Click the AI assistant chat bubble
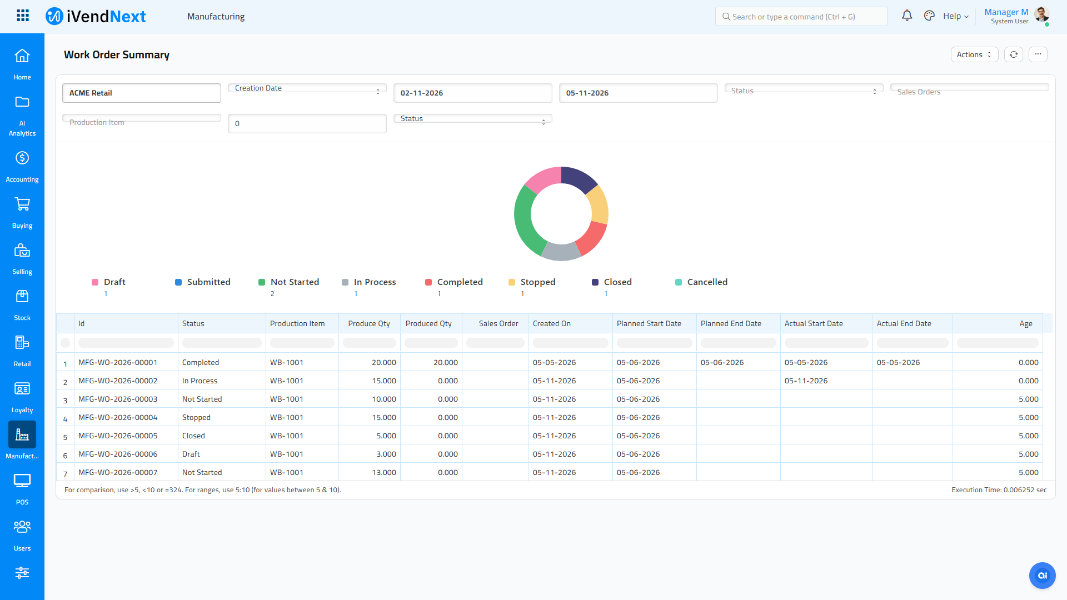The image size is (1067, 600). (1042, 576)
